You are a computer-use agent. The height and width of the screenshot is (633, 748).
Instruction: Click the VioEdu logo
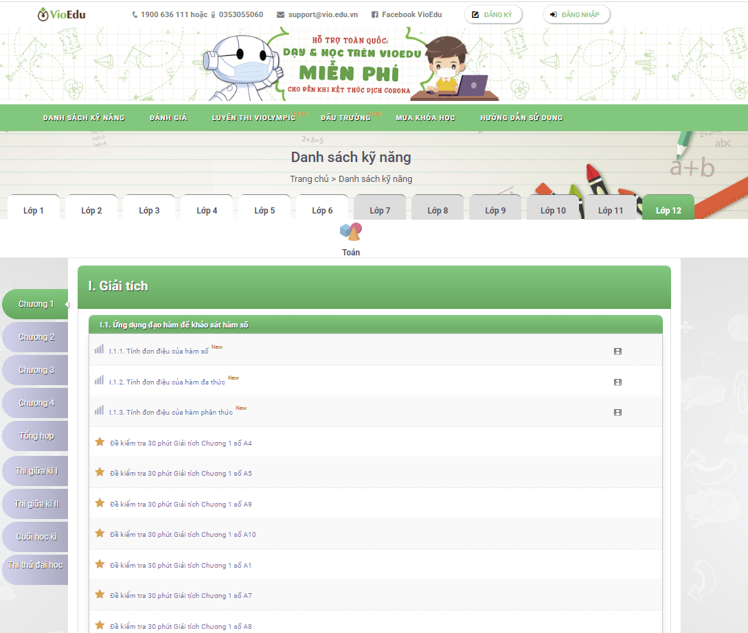click(62, 14)
